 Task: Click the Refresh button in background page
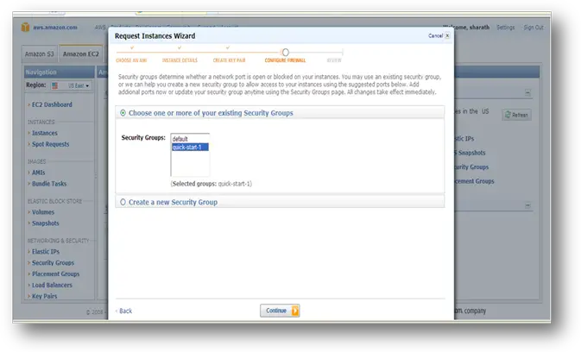[x=516, y=115]
